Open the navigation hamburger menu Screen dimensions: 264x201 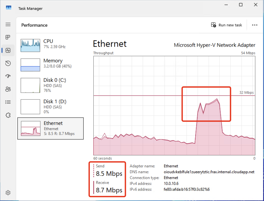(8, 25)
